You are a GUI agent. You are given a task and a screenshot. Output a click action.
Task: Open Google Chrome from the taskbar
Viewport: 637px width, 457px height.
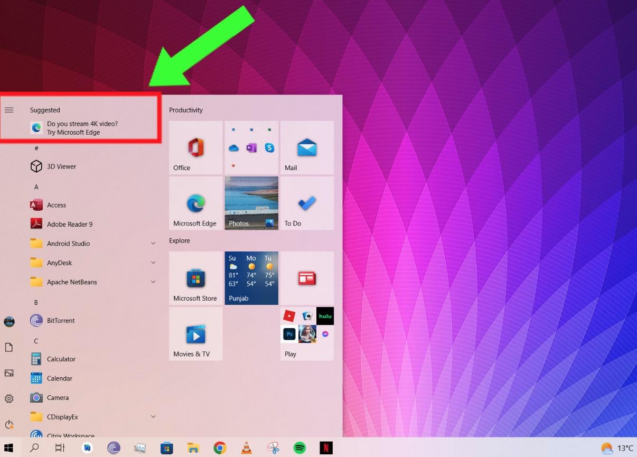click(220, 448)
